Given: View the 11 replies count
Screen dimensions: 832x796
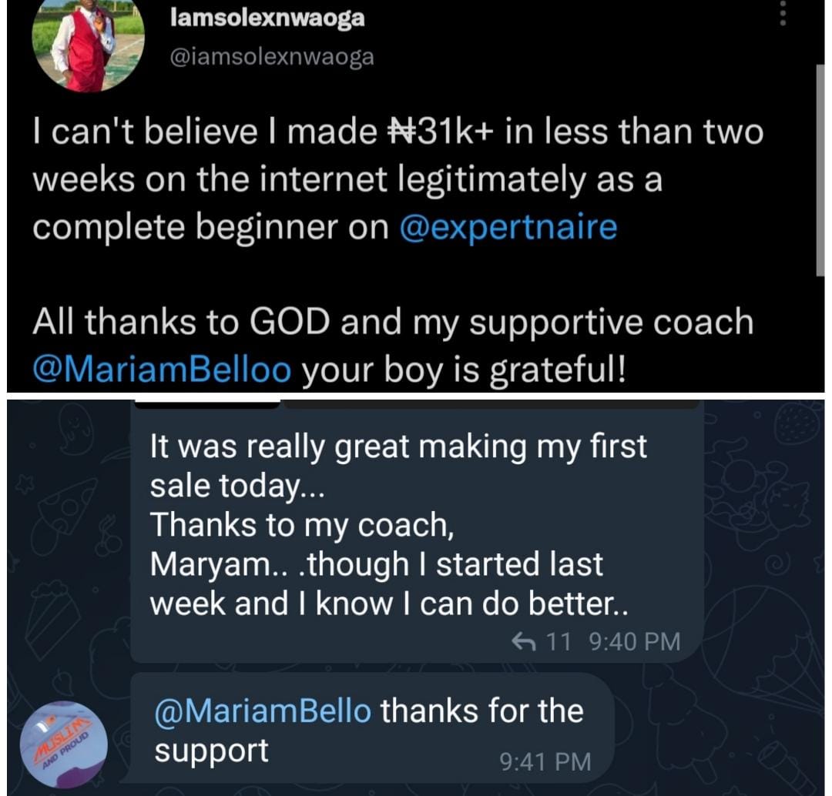Looking at the screenshot, I should 558,640.
